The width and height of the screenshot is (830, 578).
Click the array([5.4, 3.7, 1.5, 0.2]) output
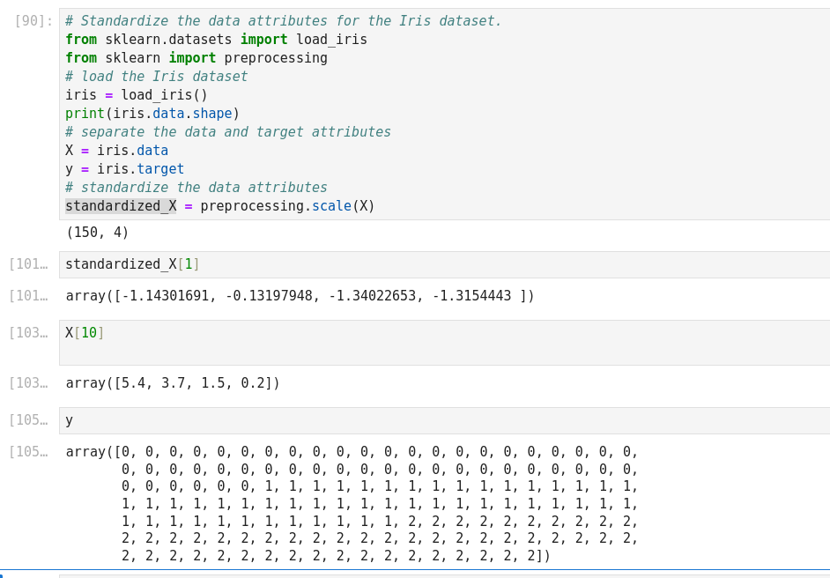(x=173, y=383)
